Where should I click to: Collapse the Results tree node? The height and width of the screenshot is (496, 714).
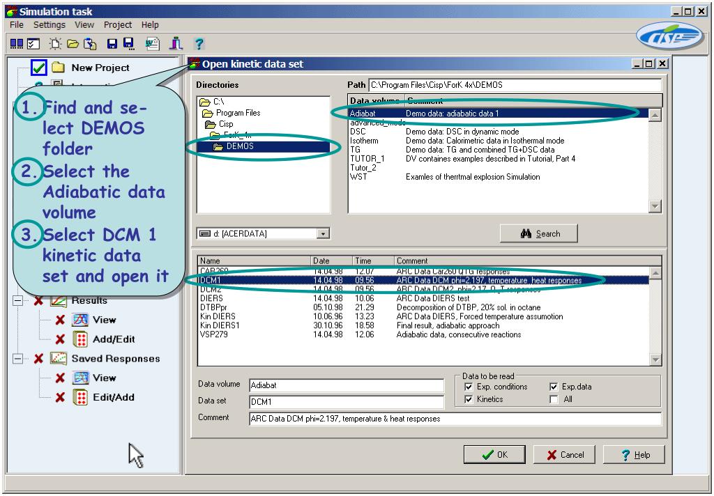(17, 300)
